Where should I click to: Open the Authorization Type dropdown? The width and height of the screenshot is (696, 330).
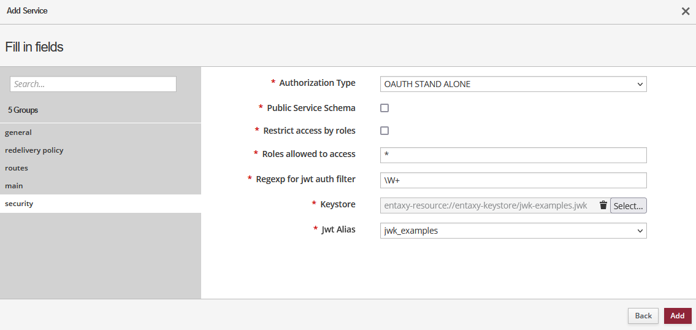tap(513, 84)
